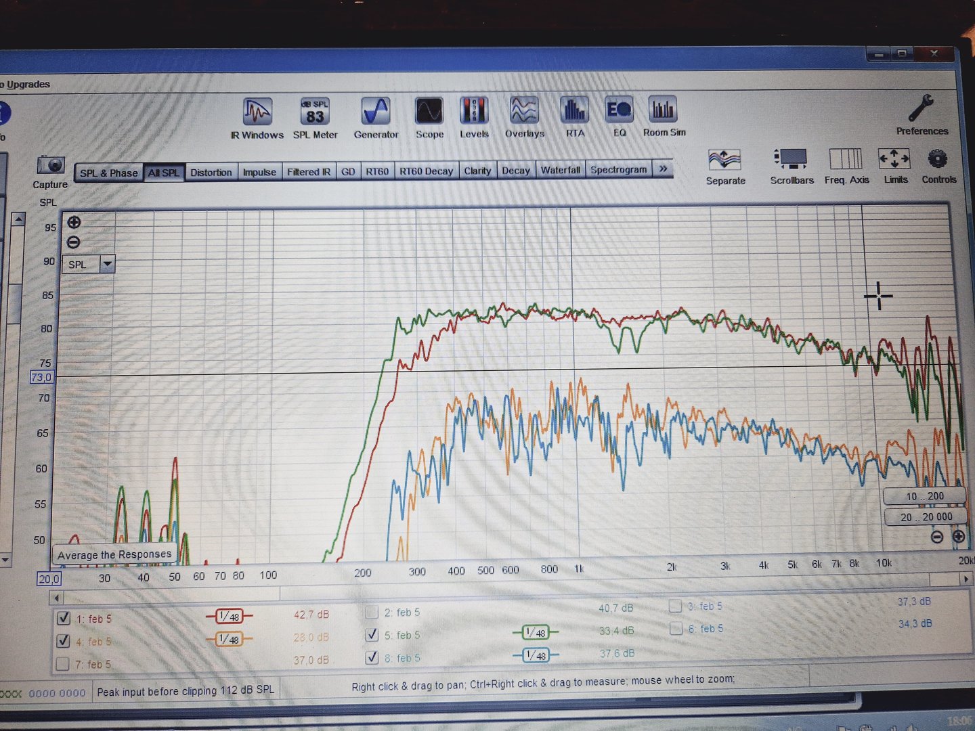Uncheck measurement 4: feb 5
This screenshot has height=731, width=975.
pyautogui.click(x=64, y=640)
